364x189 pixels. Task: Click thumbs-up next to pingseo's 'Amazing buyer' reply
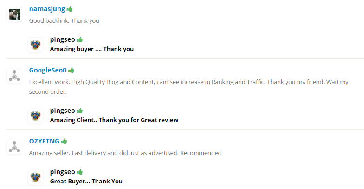80,39
